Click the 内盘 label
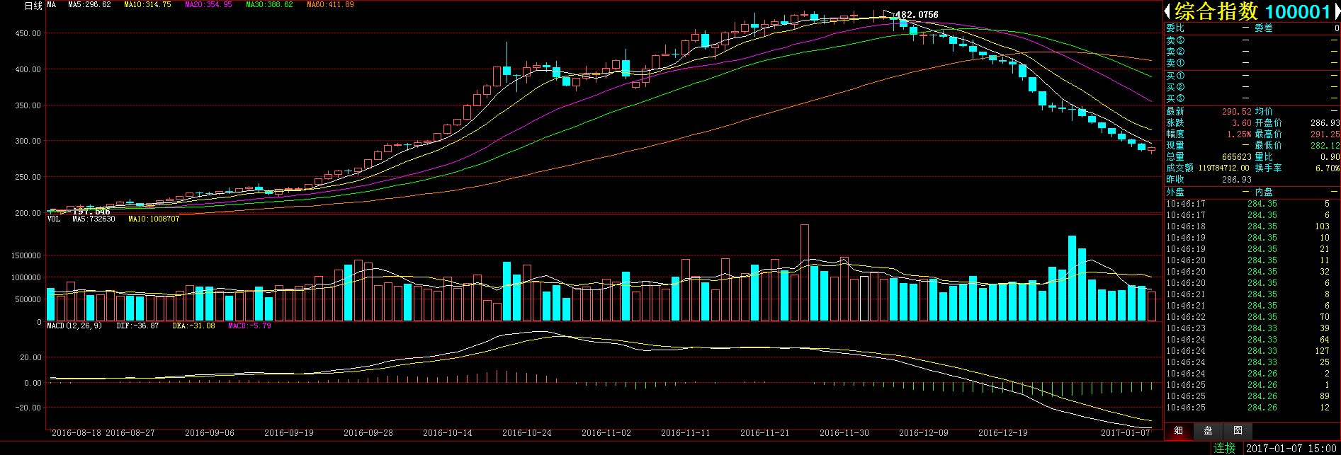The height and width of the screenshot is (455, 1341). point(1264,192)
